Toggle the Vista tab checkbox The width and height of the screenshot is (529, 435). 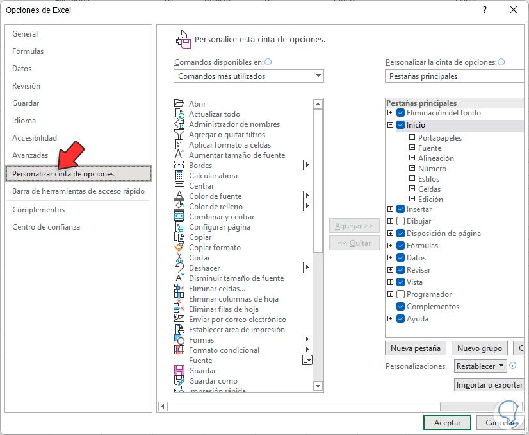400,282
